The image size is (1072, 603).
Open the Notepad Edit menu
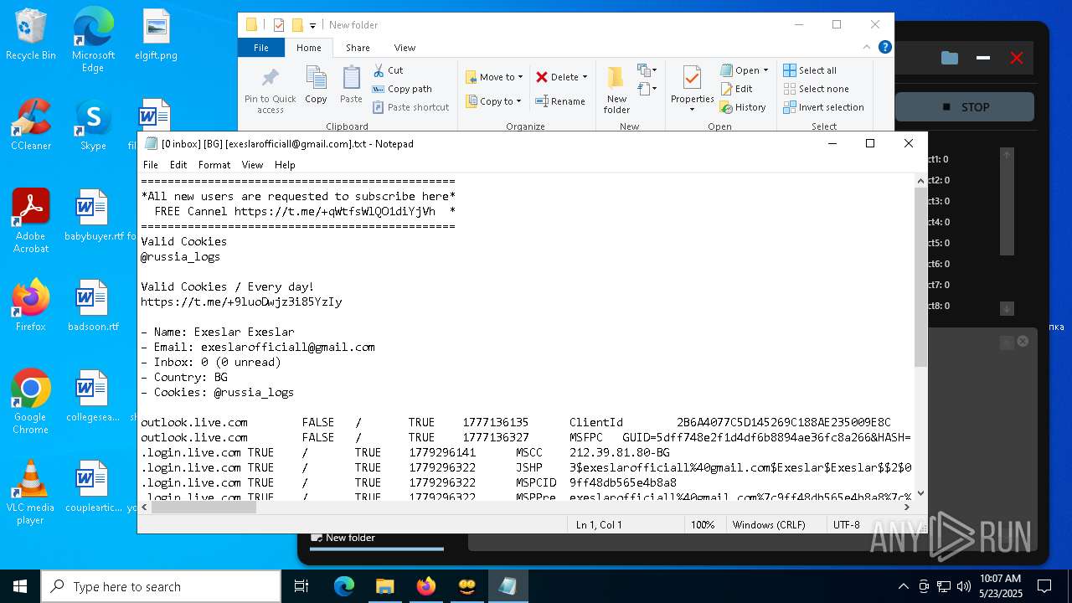tap(178, 165)
